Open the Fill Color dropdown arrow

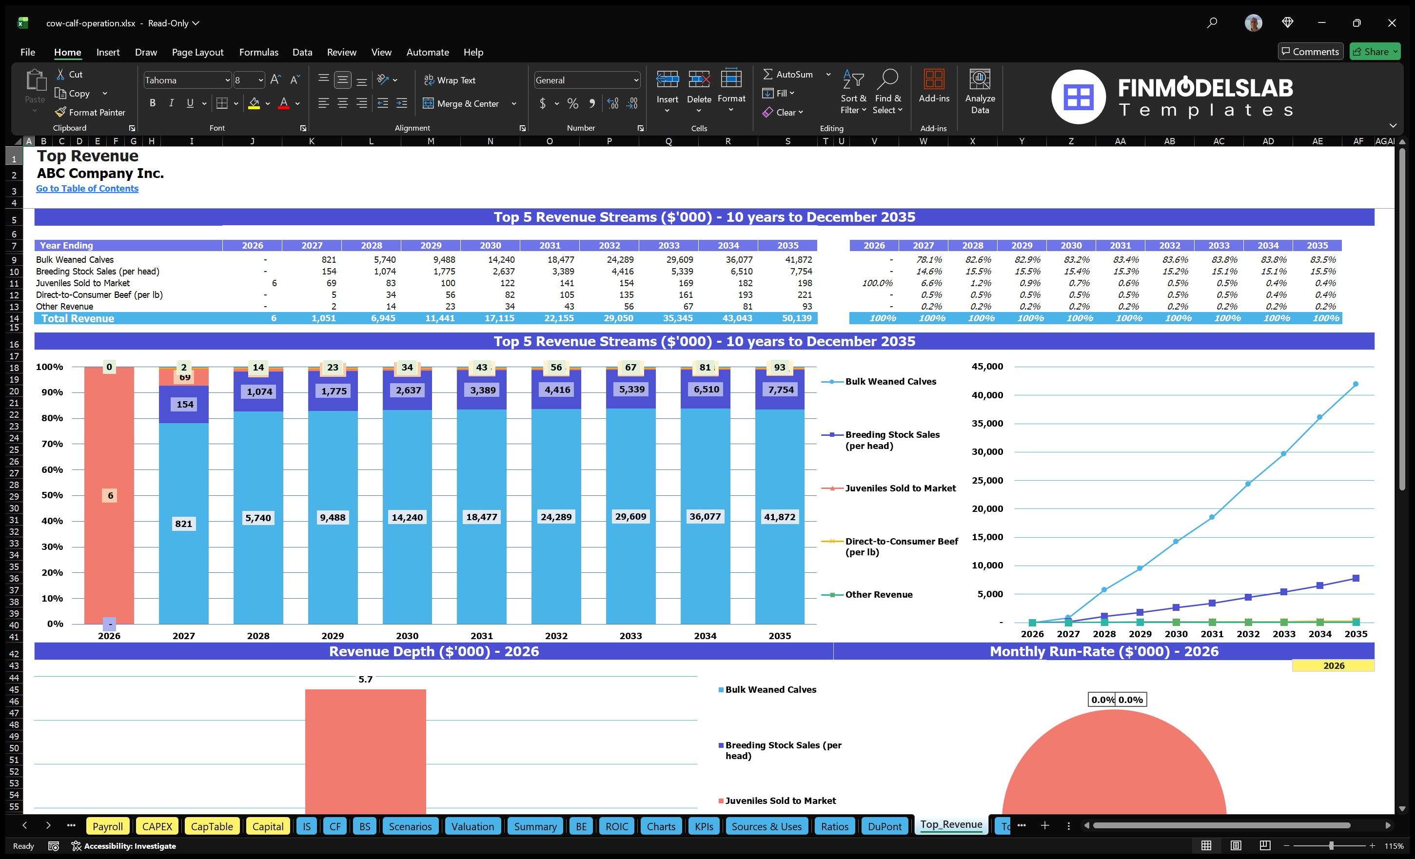pyautogui.click(x=268, y=104)
